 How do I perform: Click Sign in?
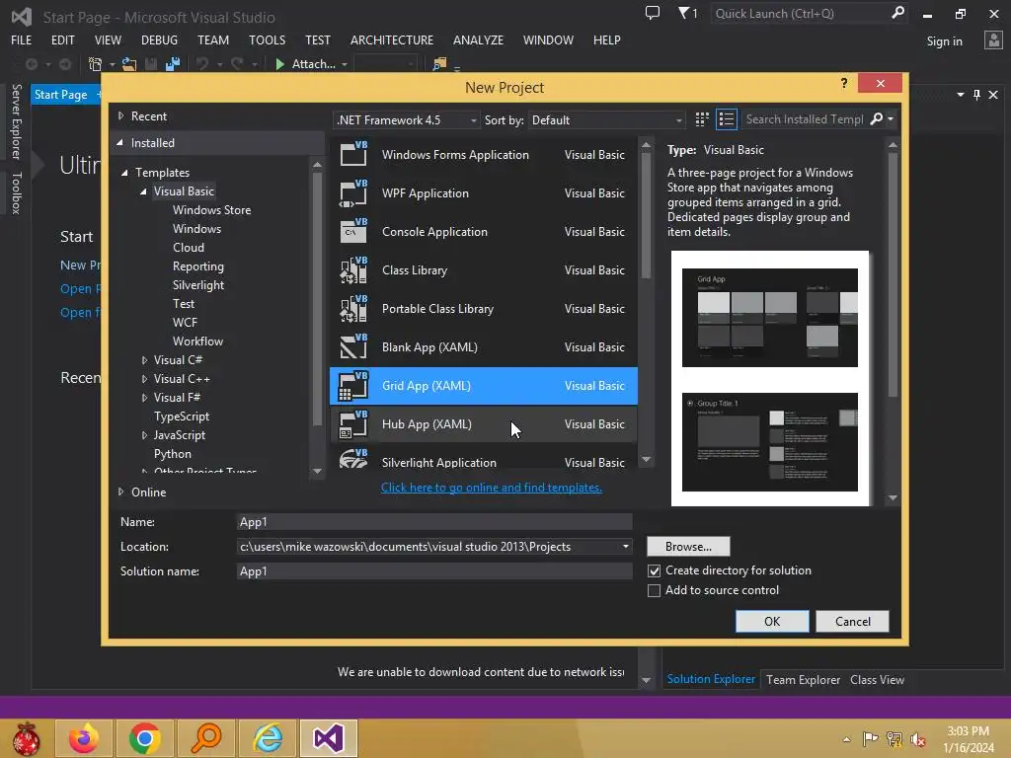point(944,41)
